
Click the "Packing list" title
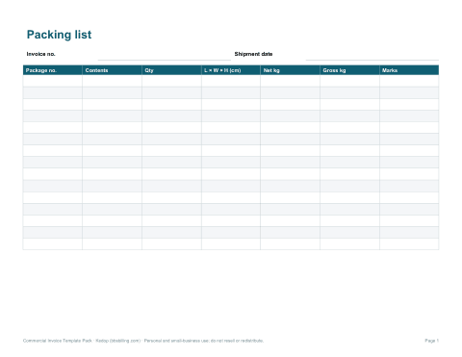coord(59,35)
